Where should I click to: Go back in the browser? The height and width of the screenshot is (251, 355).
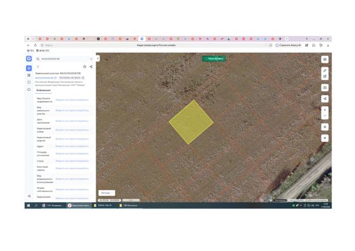tap(29, 45)
